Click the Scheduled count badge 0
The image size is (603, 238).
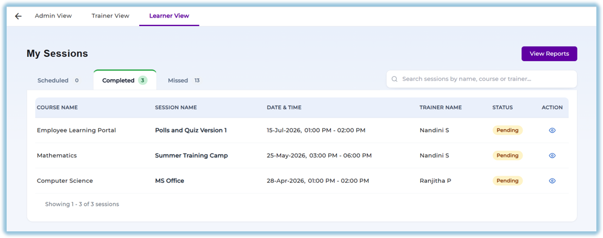point(77,81)
